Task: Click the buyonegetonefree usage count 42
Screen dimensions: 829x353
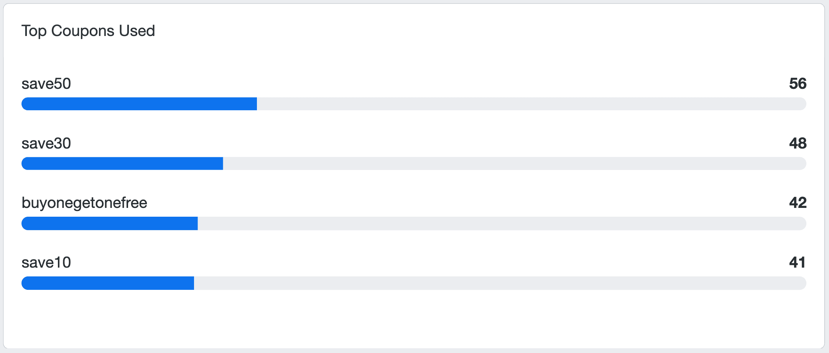Action: coord(798,203)
